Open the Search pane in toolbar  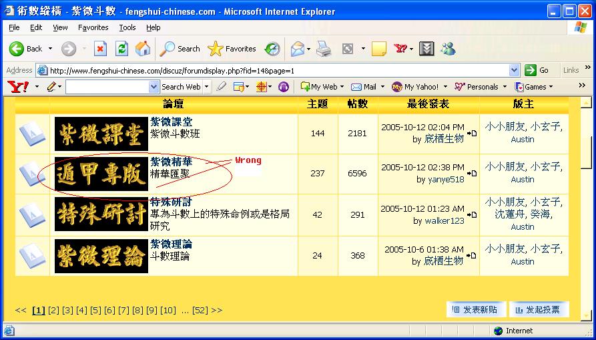(180, 49)
